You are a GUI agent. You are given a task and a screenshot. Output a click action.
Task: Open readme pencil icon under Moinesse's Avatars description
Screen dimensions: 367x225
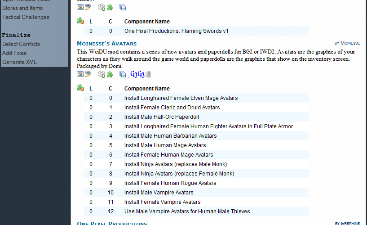(88, 74)
